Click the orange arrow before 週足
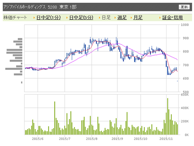 click(115, 18)
